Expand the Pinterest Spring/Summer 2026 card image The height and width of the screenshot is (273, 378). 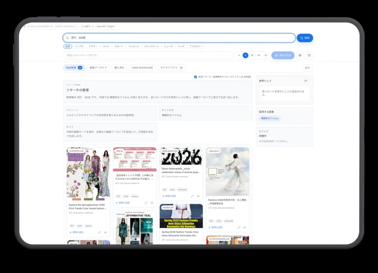point(100,232)
